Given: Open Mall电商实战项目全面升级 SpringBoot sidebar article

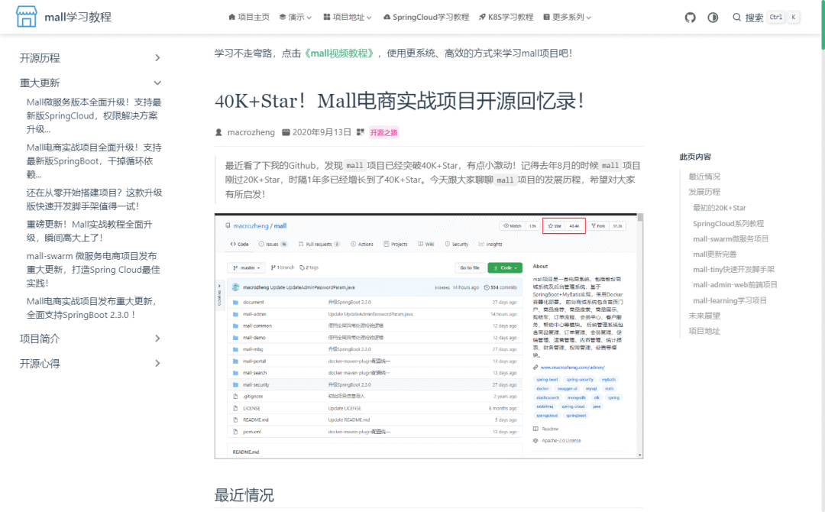Looking at the screenshot, I should coord(94,161).
